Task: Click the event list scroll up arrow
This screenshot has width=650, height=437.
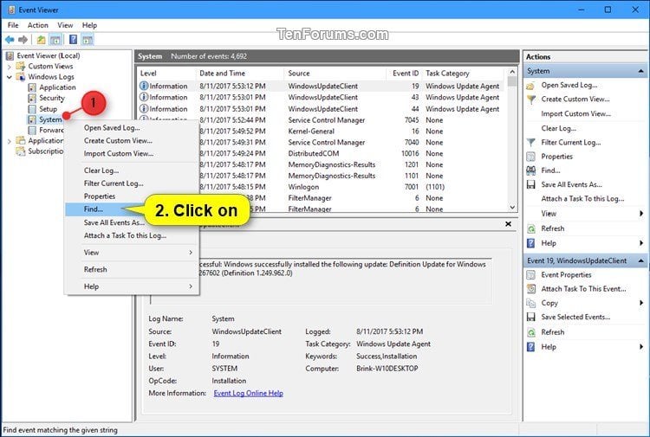Action: [x=512, y=72]
